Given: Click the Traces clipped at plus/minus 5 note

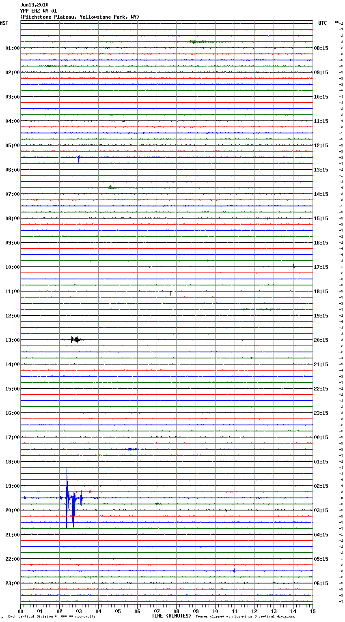Looking at the screenshot, I should pyautogui.click(x=245, y=617).
